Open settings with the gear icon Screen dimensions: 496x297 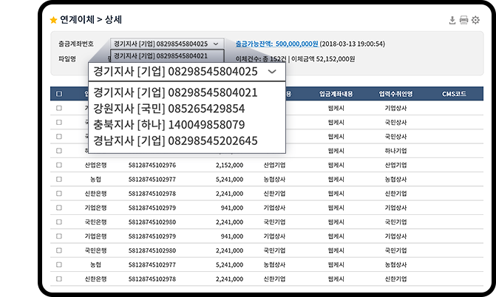pos(475,20)
